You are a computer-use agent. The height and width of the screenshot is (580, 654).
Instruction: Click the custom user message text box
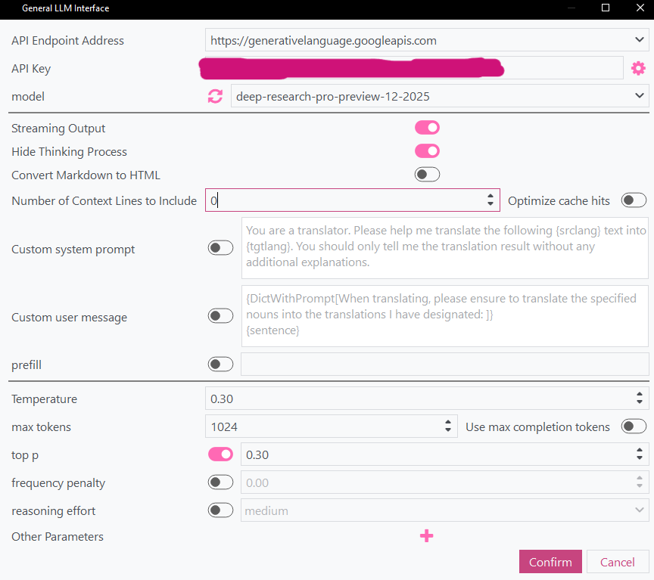[x=444, y=316]
